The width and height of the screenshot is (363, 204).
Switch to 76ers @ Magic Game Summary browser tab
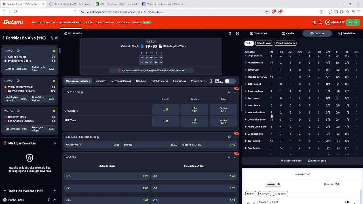pyautogui.click(x=70, y=4)
